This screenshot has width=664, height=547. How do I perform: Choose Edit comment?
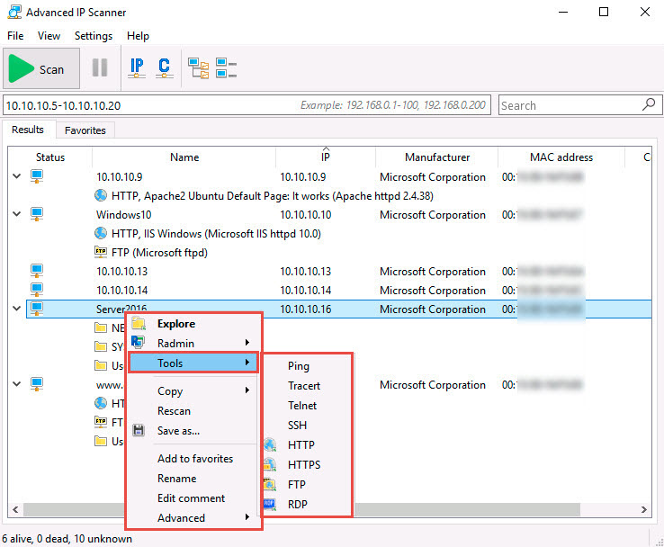point(193,498)
